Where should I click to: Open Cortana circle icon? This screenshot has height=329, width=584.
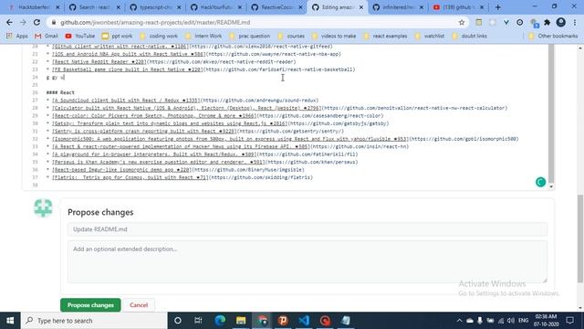coord(178,321)
